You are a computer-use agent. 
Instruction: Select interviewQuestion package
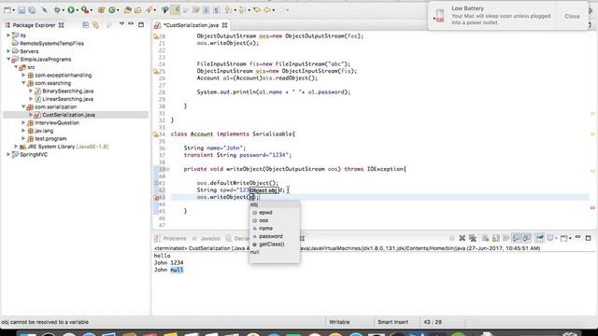point(57,122)
